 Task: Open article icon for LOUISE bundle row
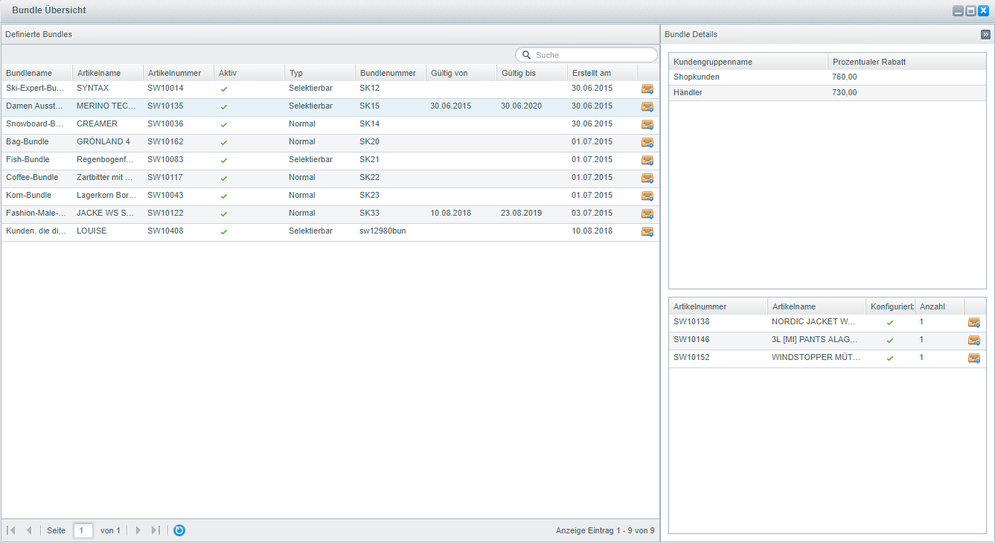pyautogui.click(x=647, y=231)
